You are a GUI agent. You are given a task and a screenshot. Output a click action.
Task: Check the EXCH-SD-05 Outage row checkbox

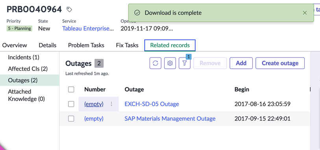click(71, 104)
